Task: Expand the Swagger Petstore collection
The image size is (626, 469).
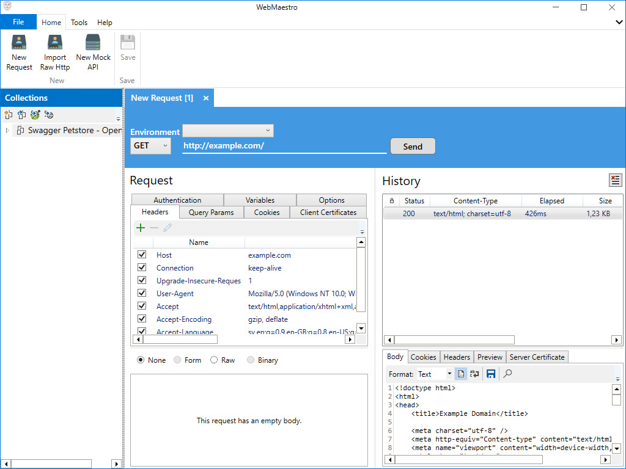Action: 6,130
